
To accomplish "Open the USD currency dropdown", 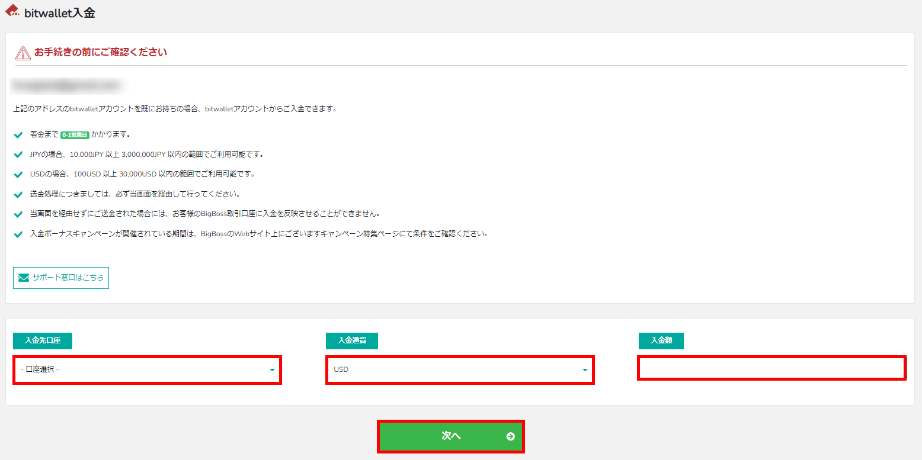I will tap(460, 369).
